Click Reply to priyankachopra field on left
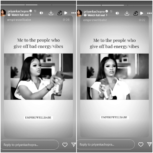153x153 pixels. point(30,145)
